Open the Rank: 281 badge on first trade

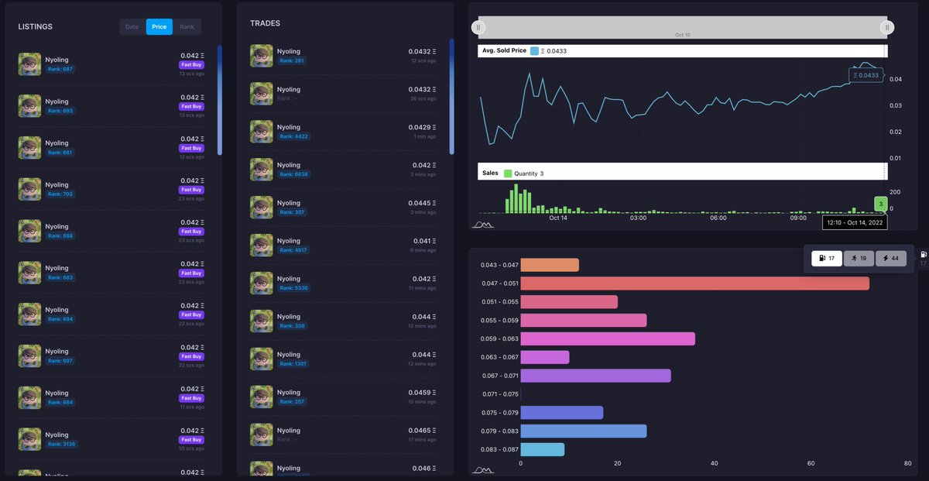pos(293,60)
